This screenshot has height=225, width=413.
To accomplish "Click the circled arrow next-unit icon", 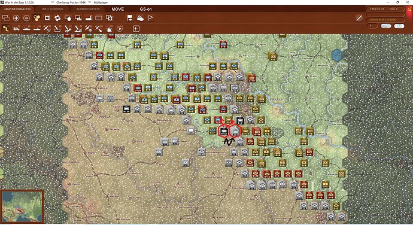I will (119, 29).
